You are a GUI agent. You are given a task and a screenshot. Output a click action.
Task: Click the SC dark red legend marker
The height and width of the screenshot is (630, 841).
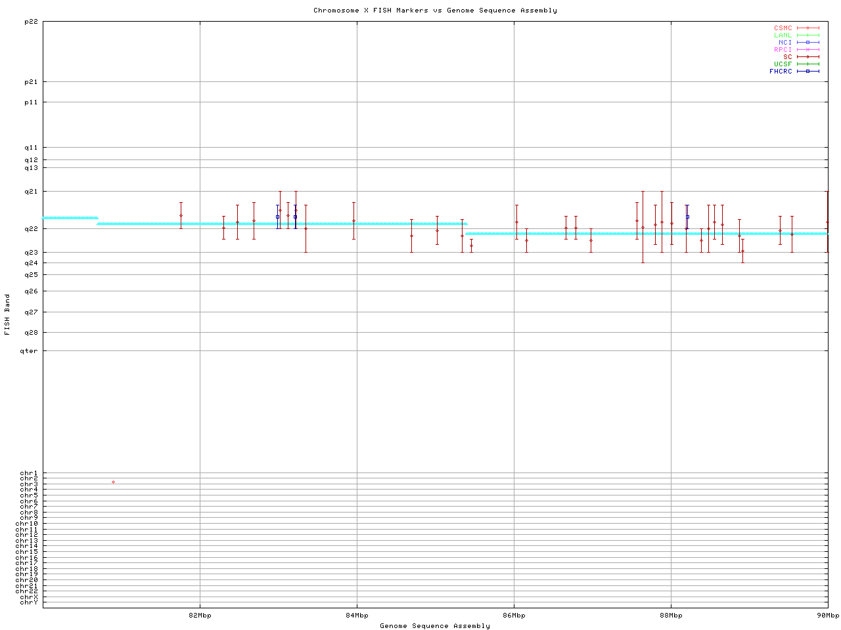point(807,57)
